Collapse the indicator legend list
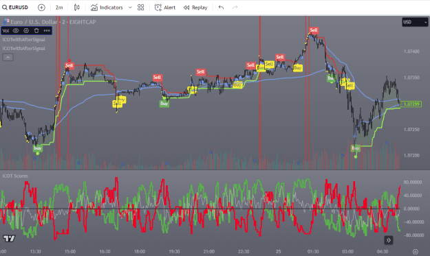This screenshot has width=430, height=256. pos(8,58)
